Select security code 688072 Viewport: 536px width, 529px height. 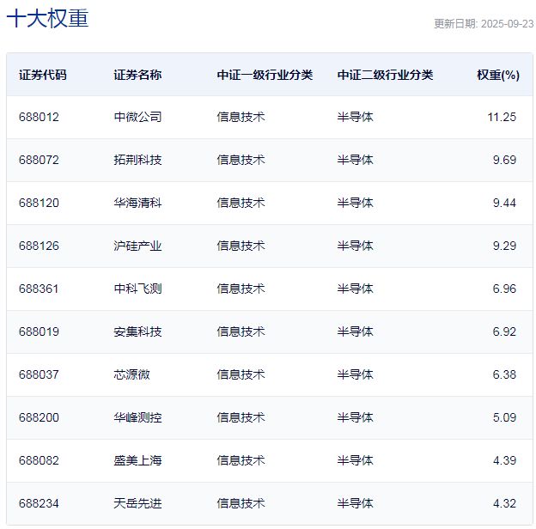[39, 160]
